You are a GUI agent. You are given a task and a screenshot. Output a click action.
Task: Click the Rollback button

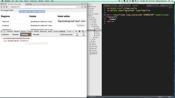point(81,25)
